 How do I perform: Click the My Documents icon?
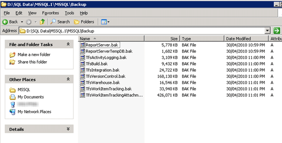13,97
